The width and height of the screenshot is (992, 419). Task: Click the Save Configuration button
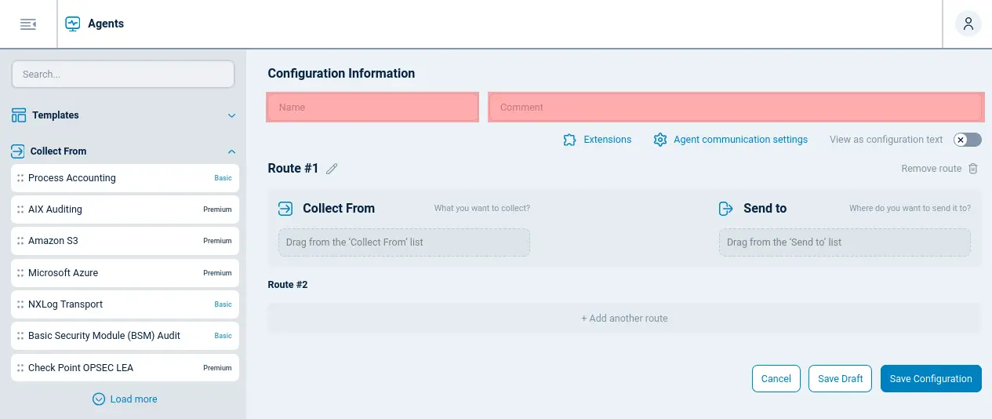pyautogui.click(x=931, y=378)
